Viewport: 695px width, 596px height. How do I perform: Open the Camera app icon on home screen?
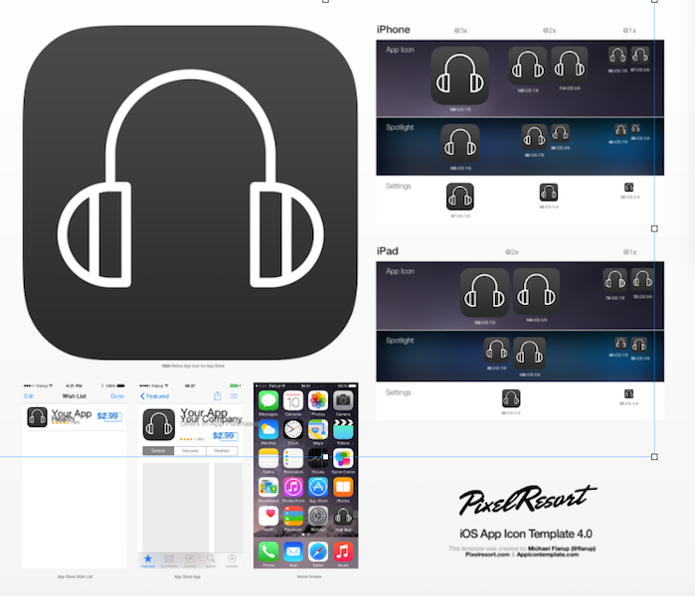coord(343,400)
